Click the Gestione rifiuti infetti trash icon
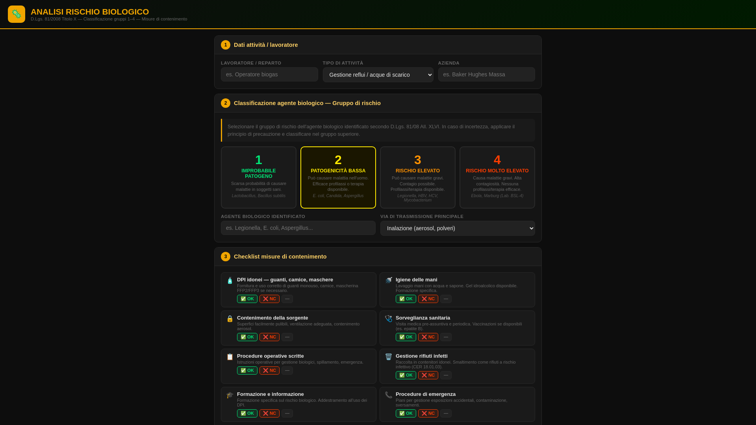This screenshot has width=756, height=425. [x=389, y=357]
